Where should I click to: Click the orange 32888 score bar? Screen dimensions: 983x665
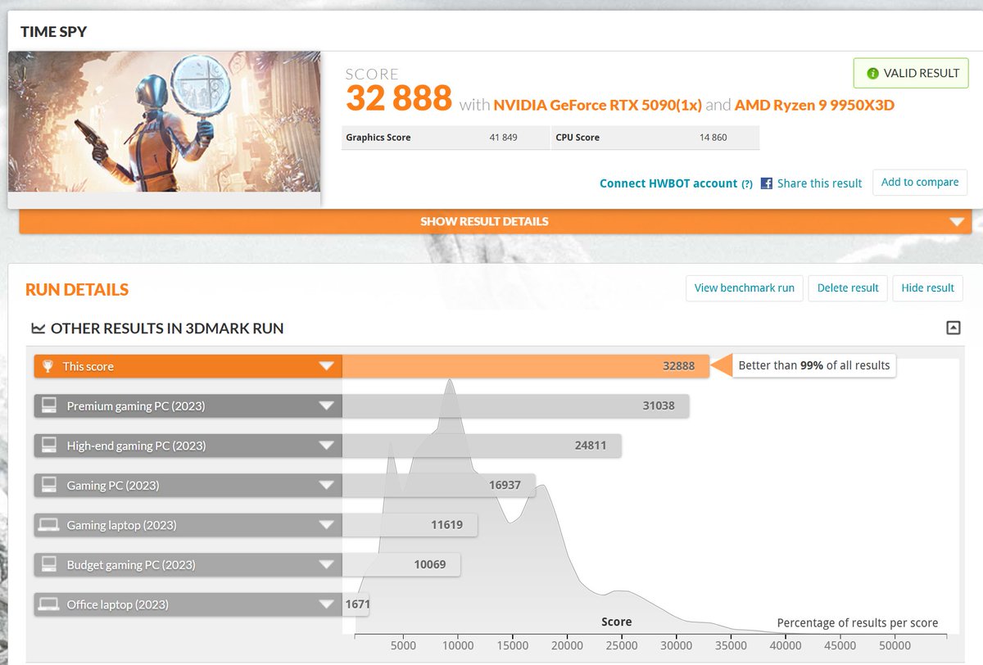click(x=525, y=366)
